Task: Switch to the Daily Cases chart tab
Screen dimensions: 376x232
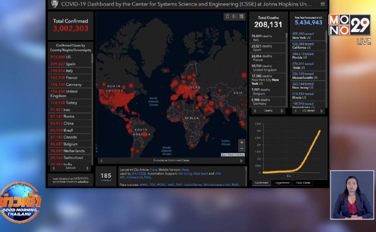Action: pos(303,183)
